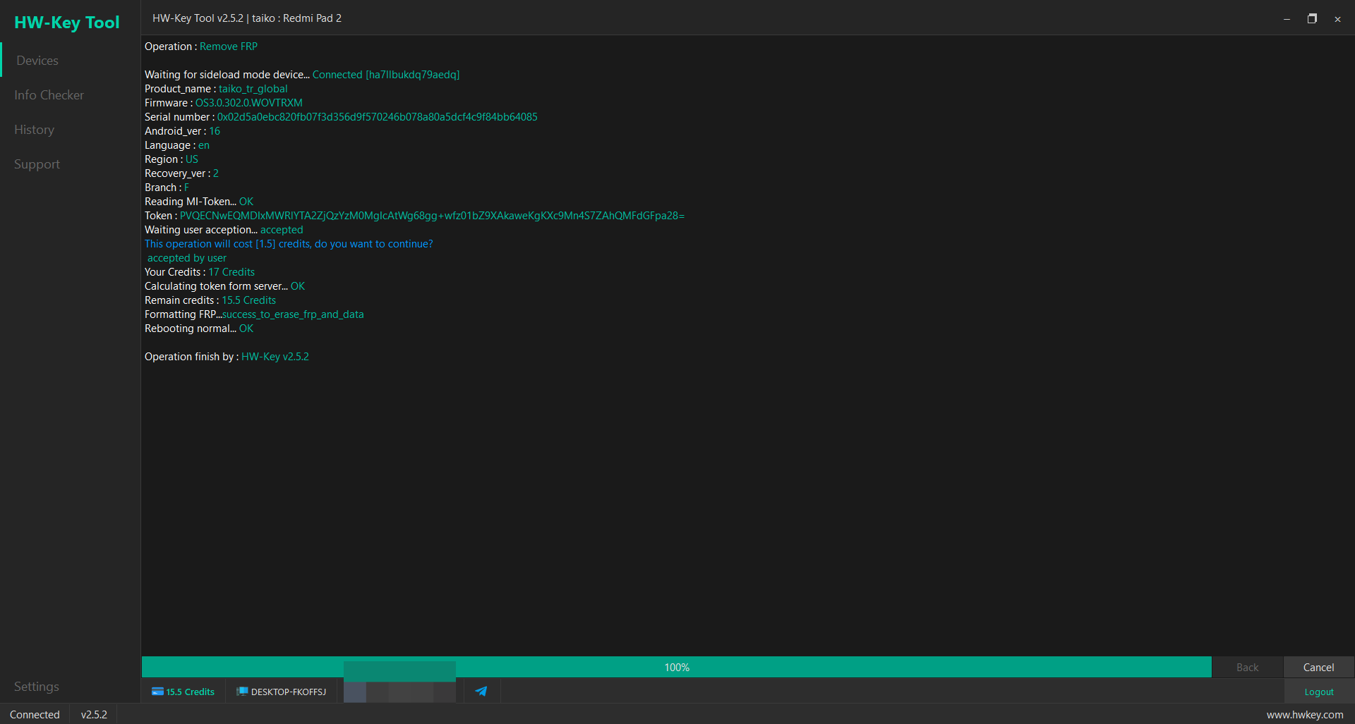Restore down the HW-Key Tool window
1355x724 pixels.
[1312, 19]
